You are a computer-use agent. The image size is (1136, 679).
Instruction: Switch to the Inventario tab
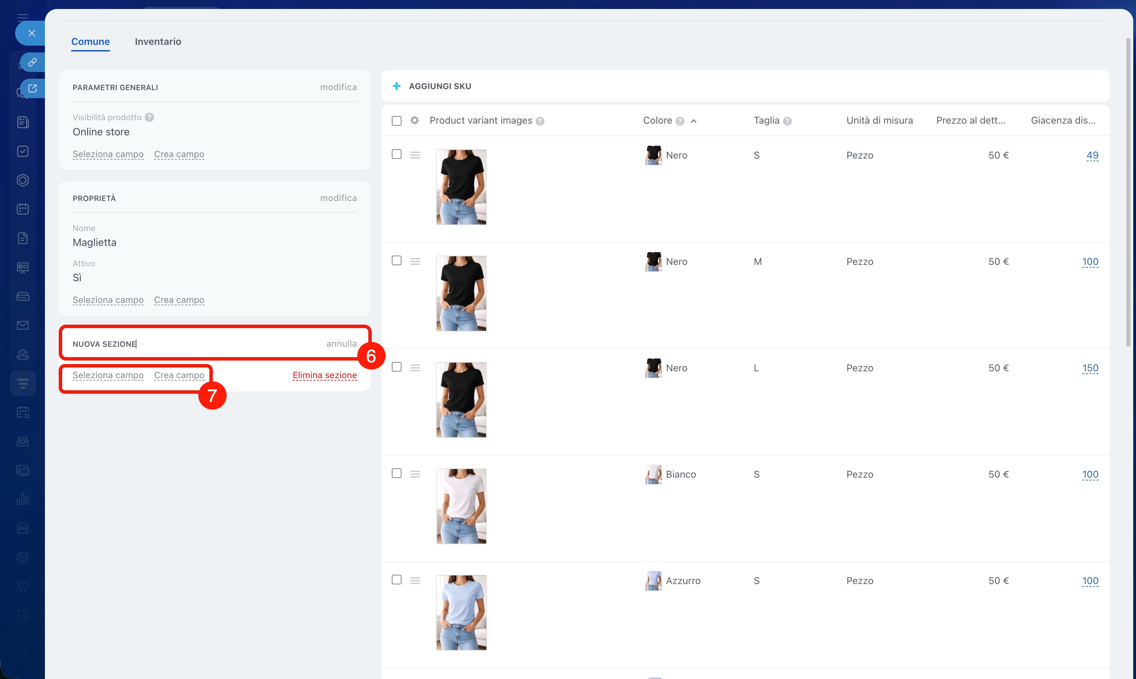point(158,42)
